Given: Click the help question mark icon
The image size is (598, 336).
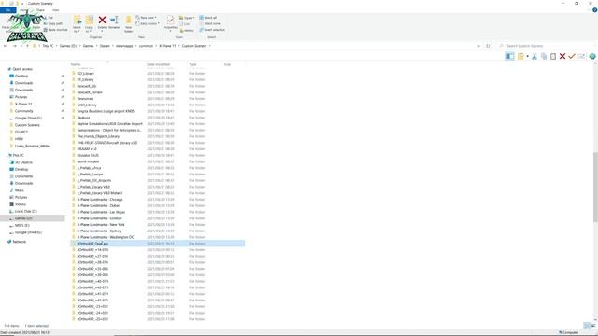Looking at the screenshot, I should (x=594, y=10).
